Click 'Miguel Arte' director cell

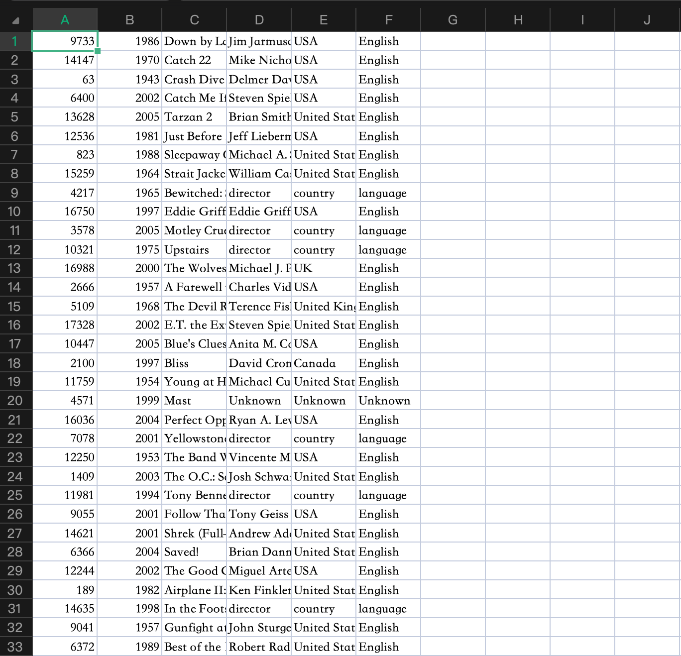pos(259,571)
